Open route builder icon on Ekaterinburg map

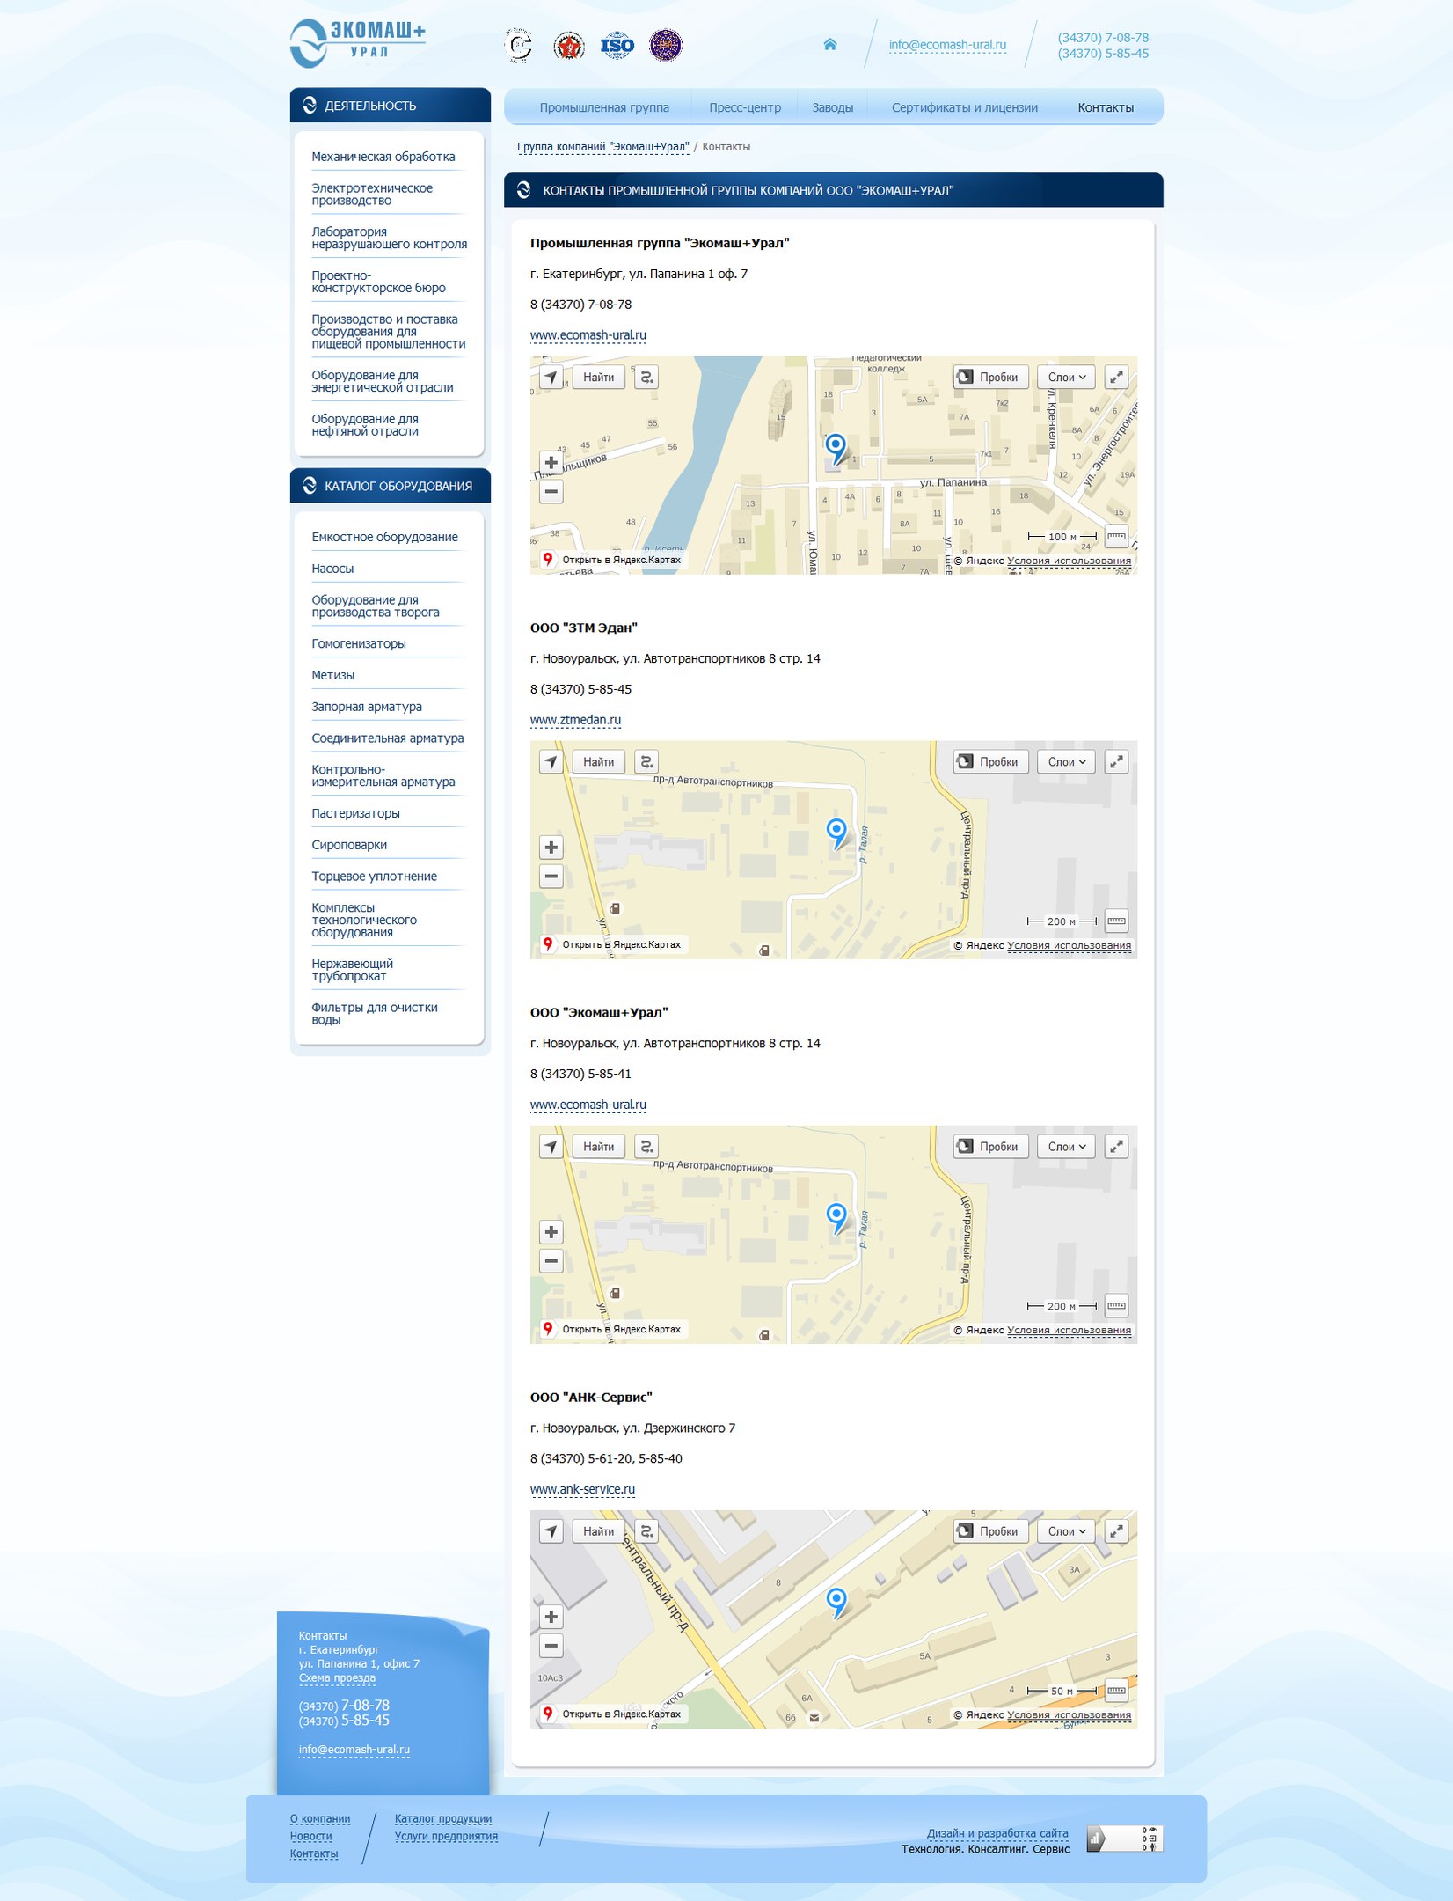click(x=646, y=377)
